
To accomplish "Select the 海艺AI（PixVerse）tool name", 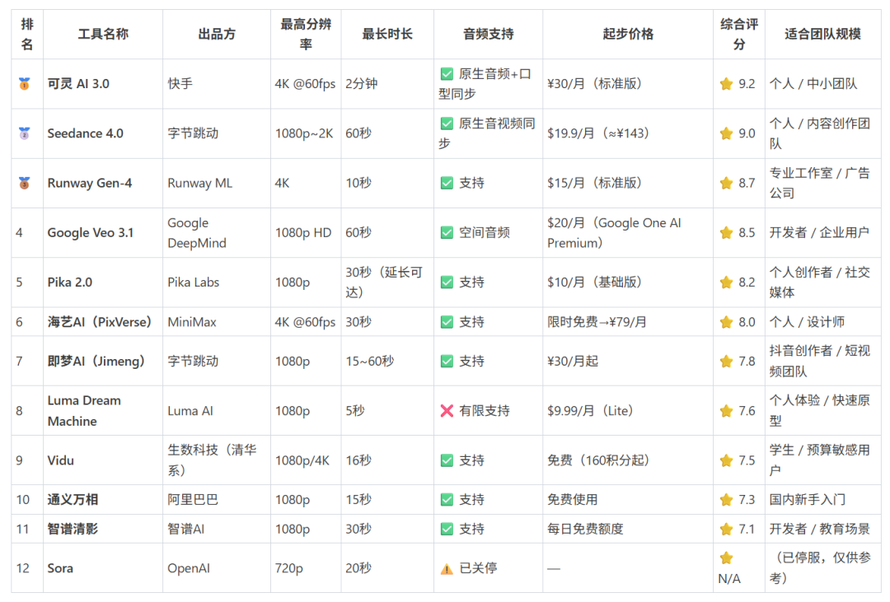I will 100,322.
